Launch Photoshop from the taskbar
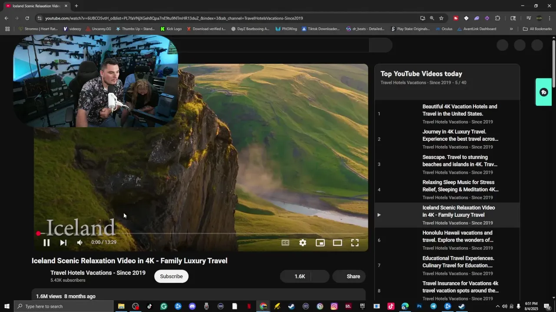Image resolution: width=556 pixels, height=312 pixels. pos(419,306)
